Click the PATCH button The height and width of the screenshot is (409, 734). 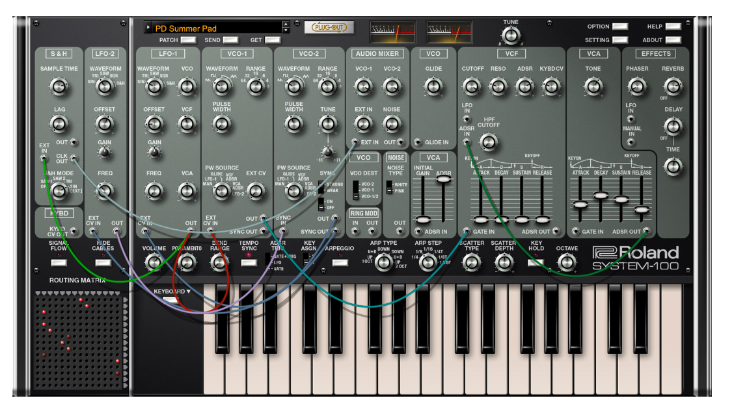[188, 40]
